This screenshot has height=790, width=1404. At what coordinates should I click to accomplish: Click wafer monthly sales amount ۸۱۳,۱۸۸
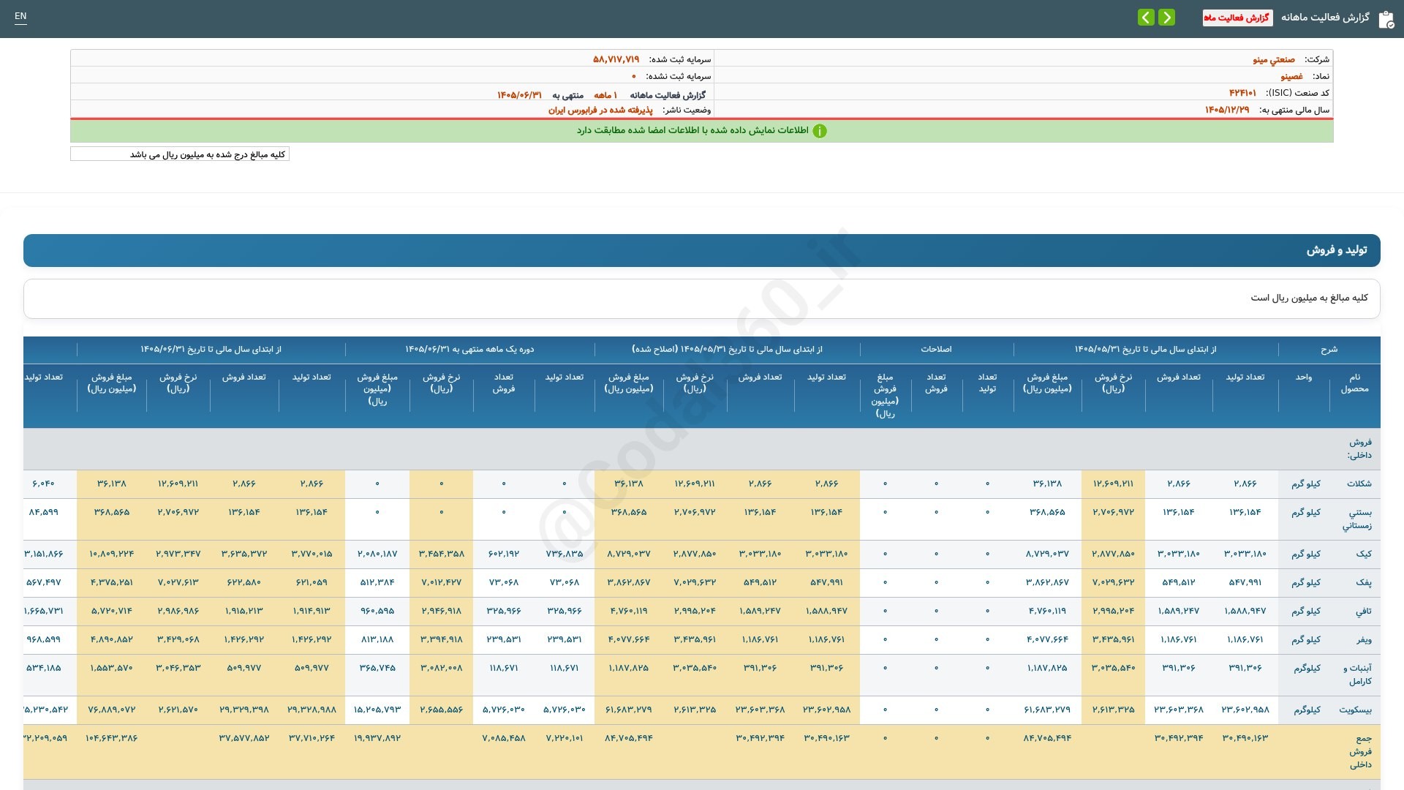pos(377,640)
